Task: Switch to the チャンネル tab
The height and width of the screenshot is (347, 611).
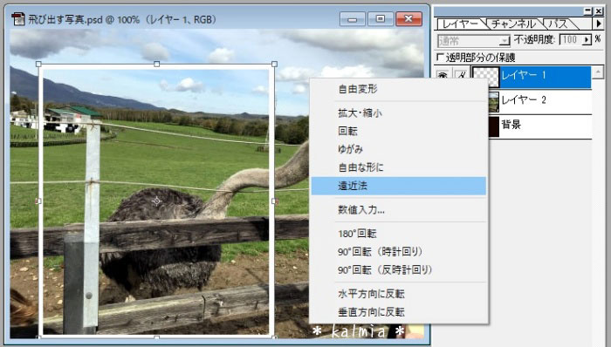Action: [513, 24]
